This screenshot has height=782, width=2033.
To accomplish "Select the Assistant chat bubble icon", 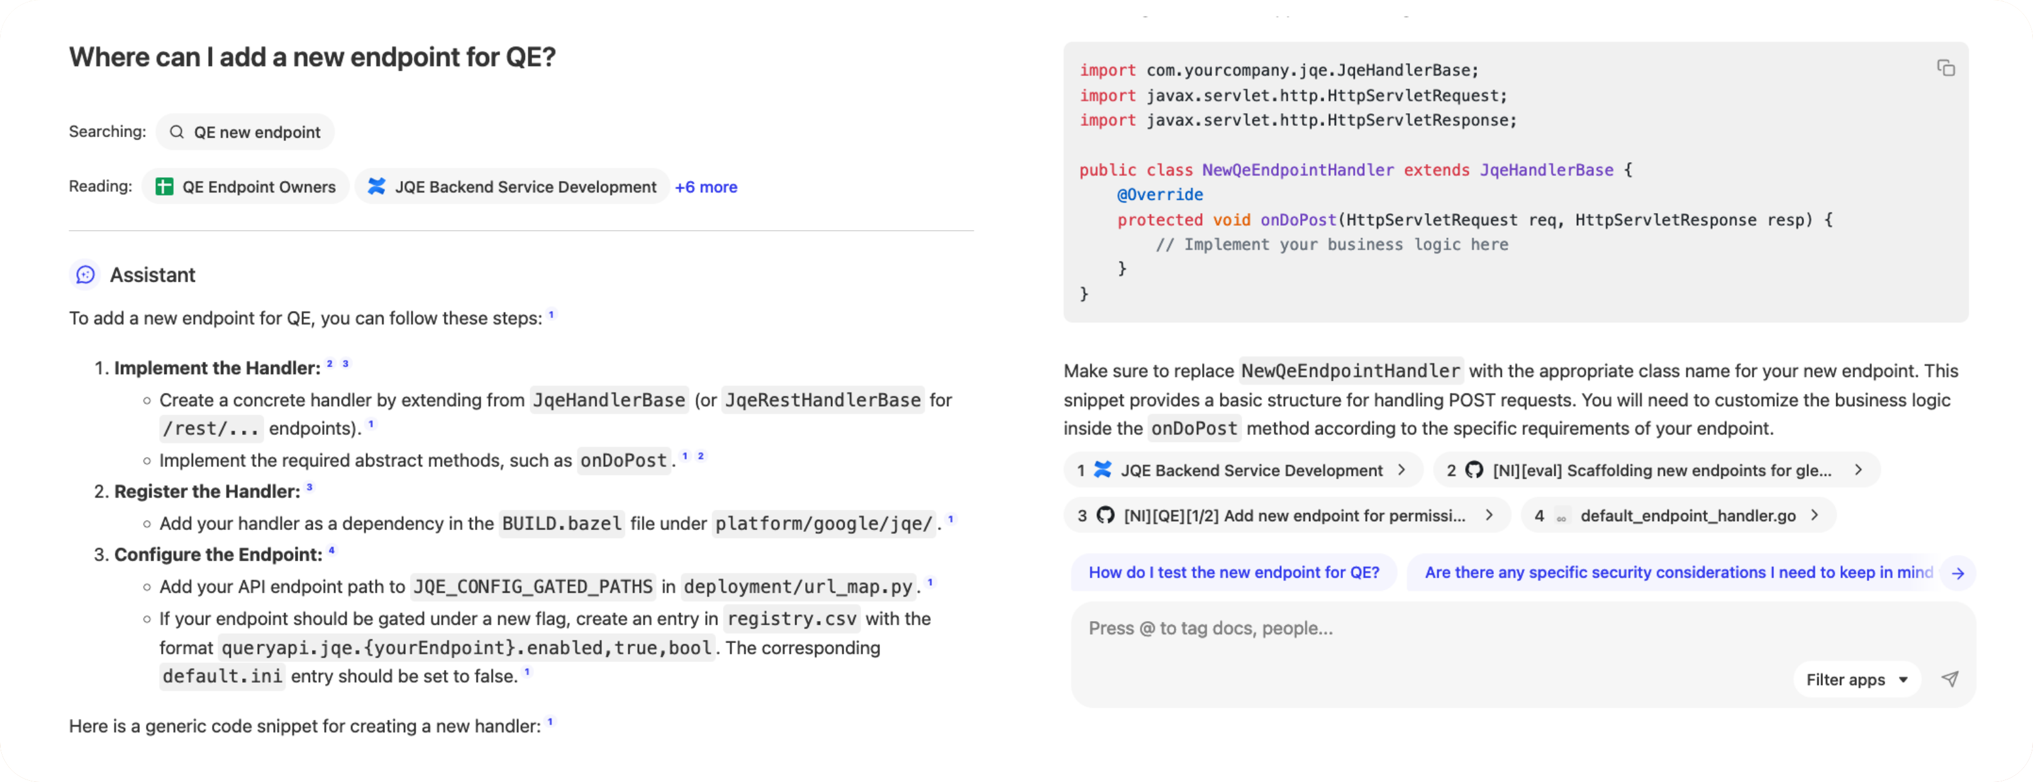I will [84, 275].
